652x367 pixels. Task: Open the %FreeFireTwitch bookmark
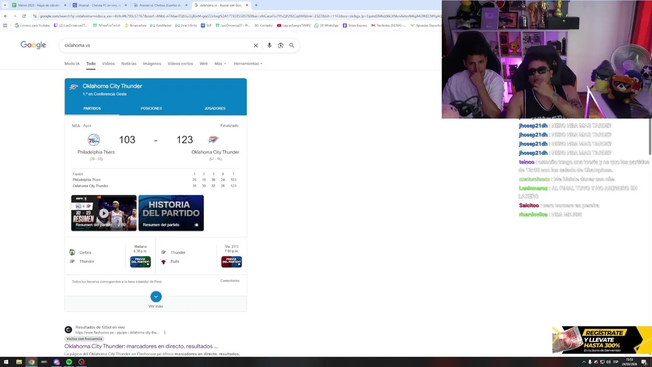[106, 25]
